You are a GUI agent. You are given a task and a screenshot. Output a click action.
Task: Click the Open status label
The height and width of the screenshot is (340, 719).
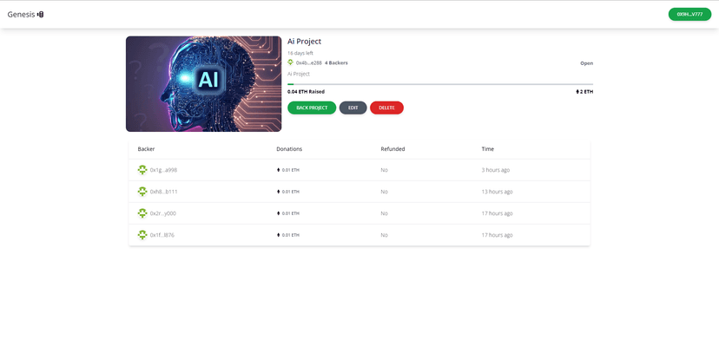click(x=586, y=63)
